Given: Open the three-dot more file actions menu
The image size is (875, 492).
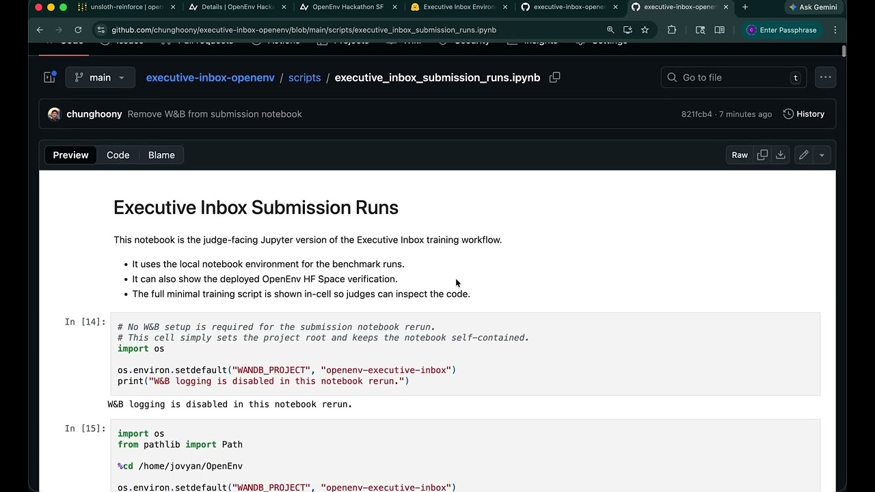Looking at the screenshot, I should [826, 77].
